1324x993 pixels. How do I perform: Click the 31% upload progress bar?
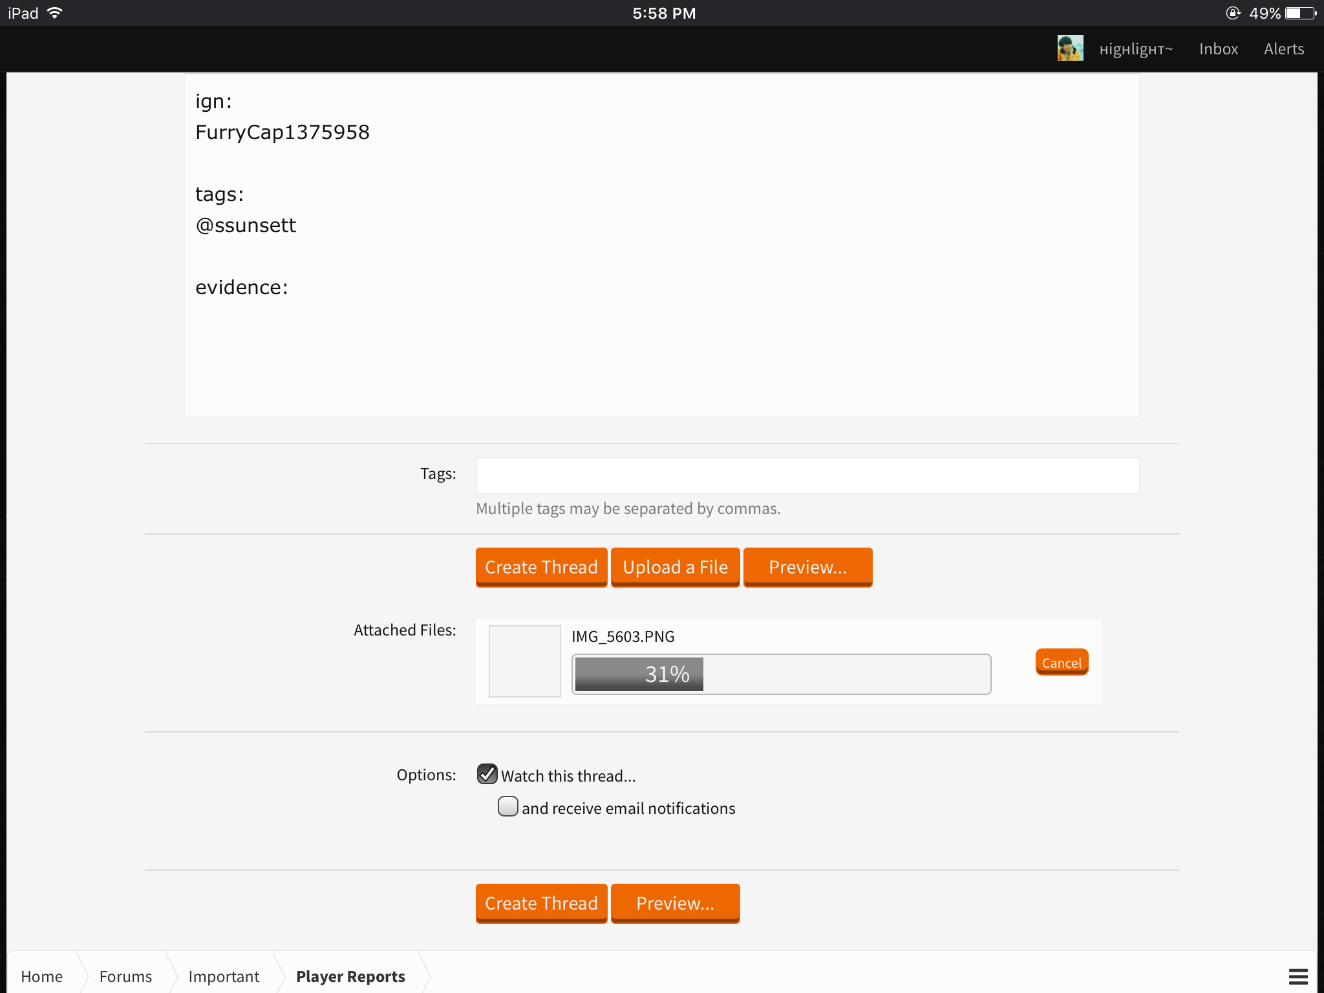tap(781, 674)
